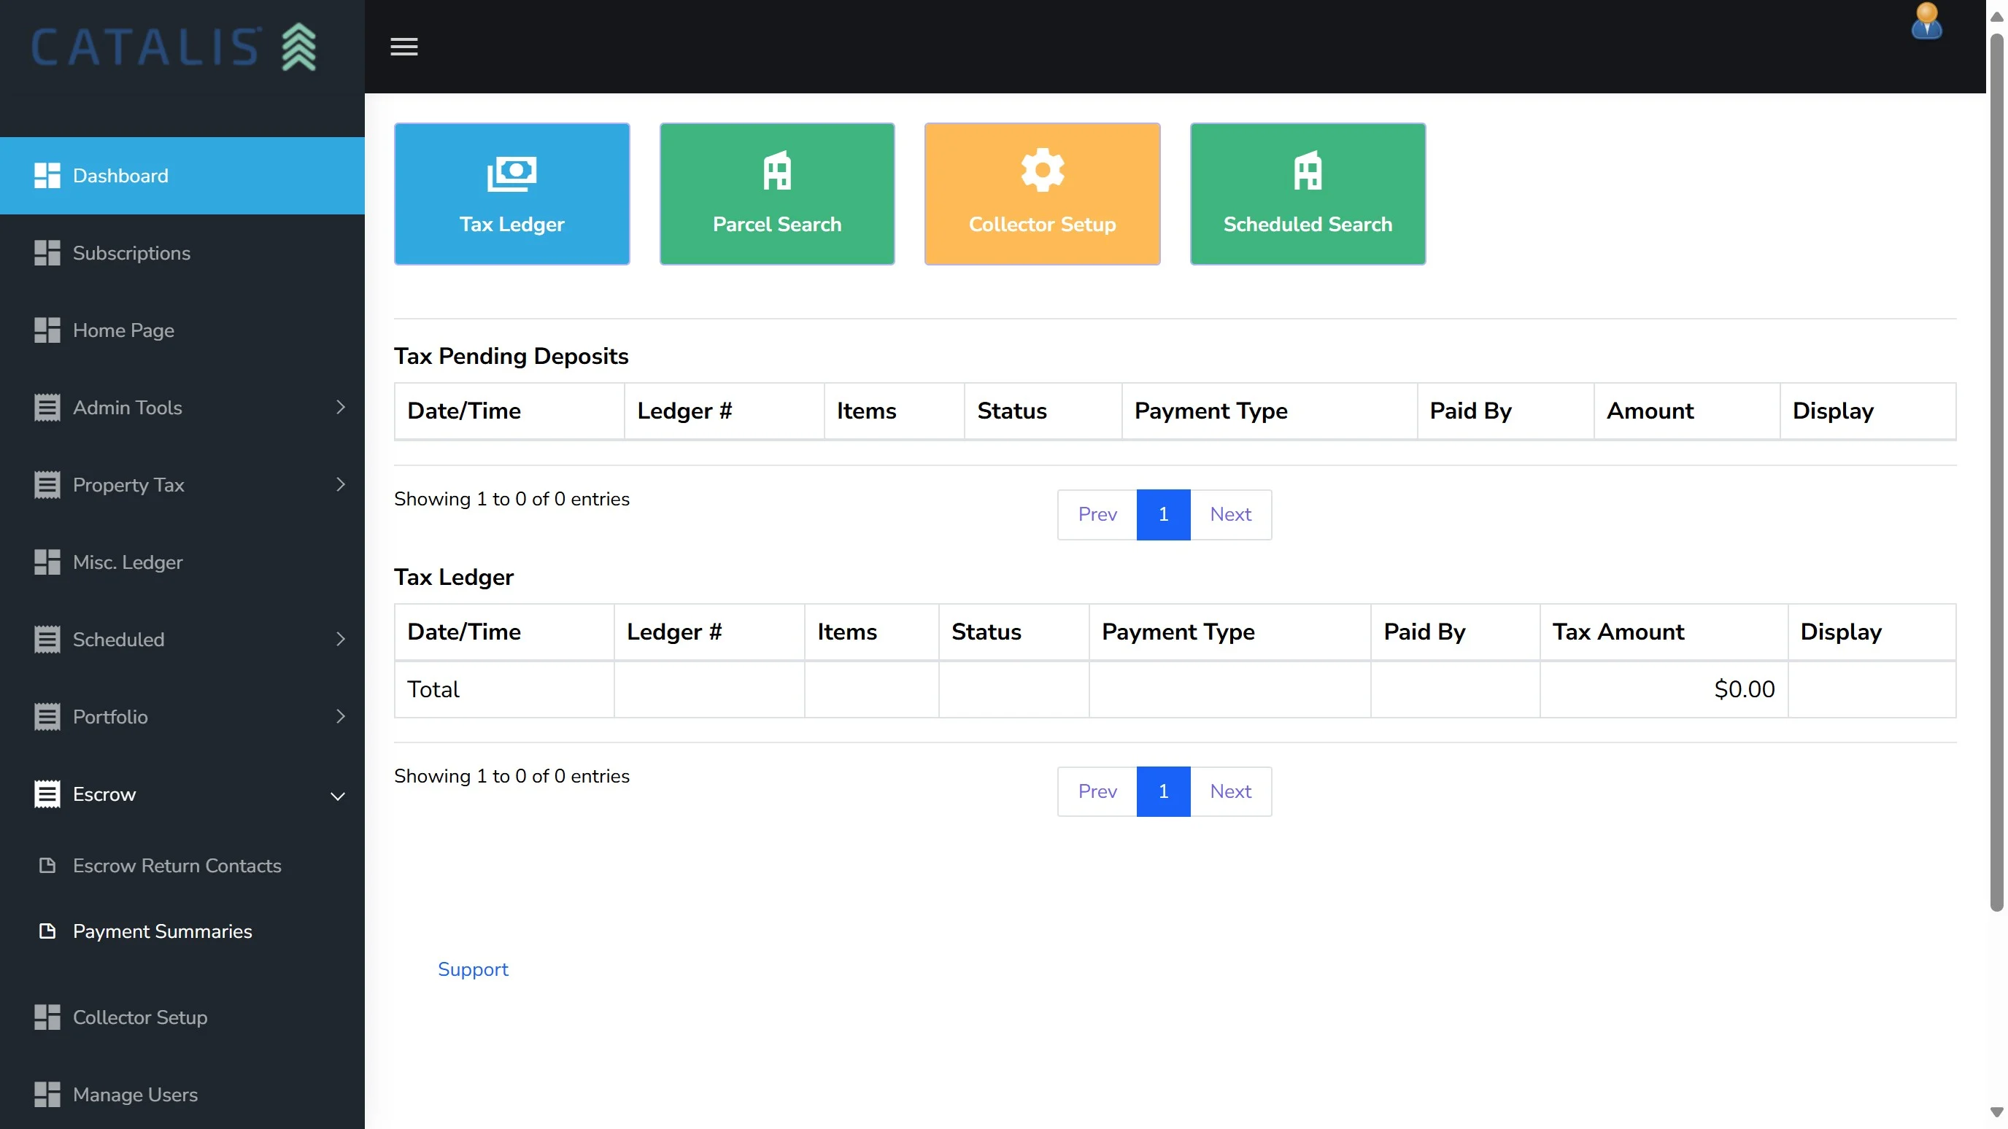The image size is (2008, 1129).
Task: Click the Catalis logo
Action: 174,47
